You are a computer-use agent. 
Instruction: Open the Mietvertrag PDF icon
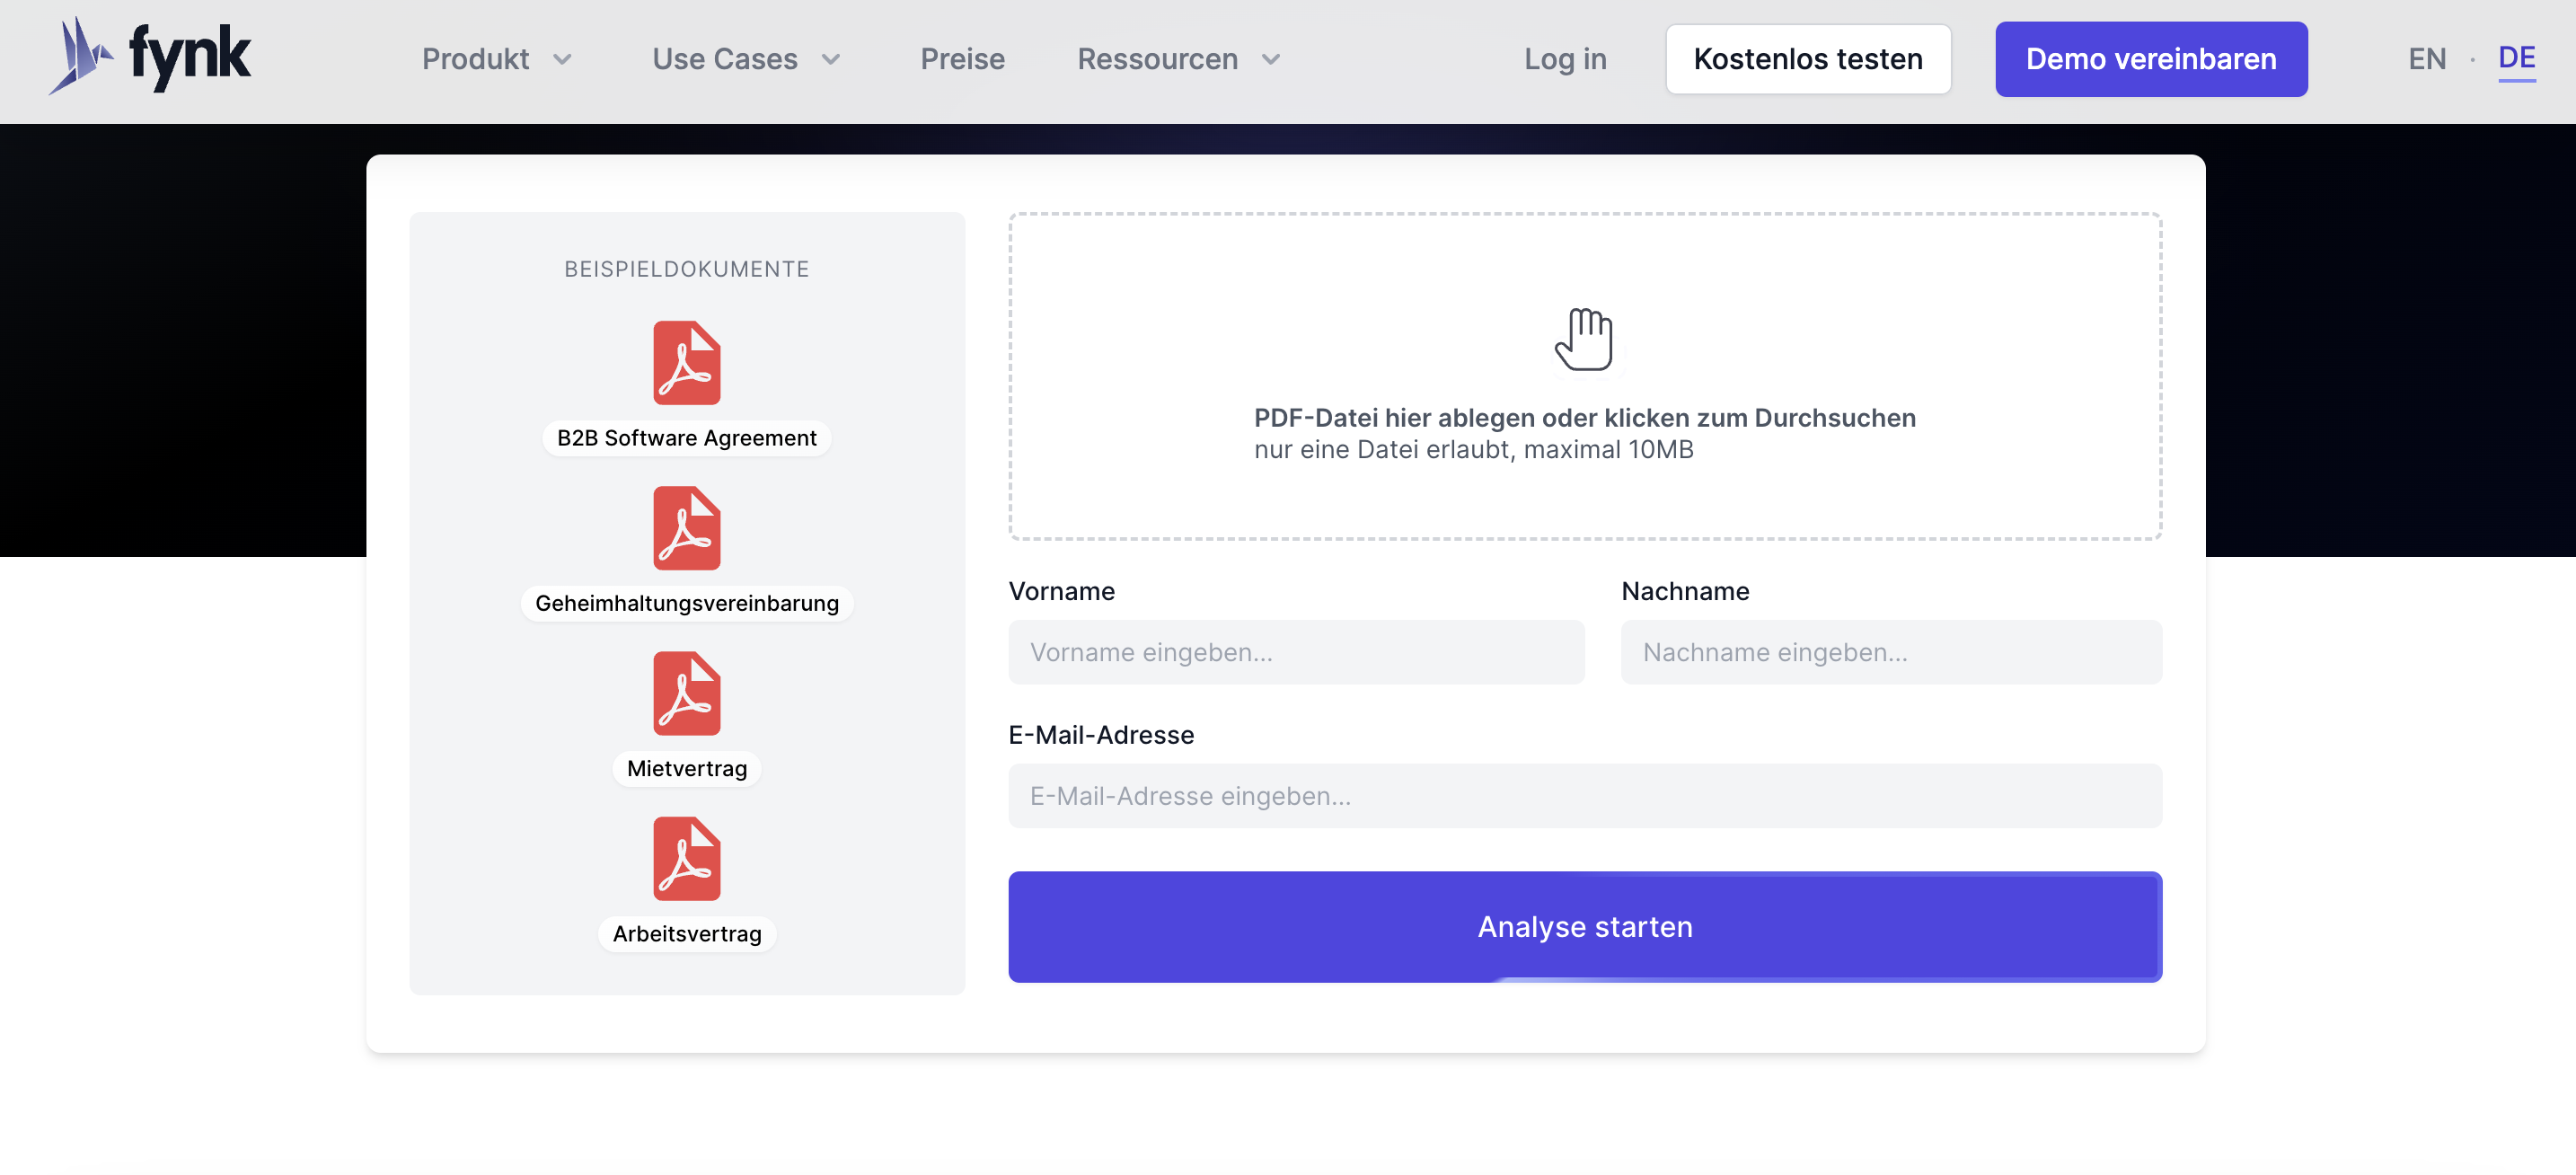pyautogui.click(x=687, y=693)
